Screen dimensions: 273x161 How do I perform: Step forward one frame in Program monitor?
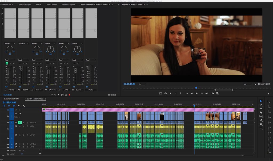tap(202, 93)
